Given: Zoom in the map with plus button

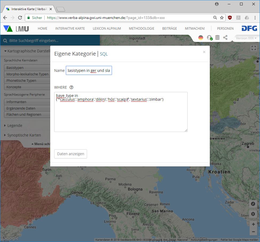Looking at the screenshot, I should click(253, 224).
